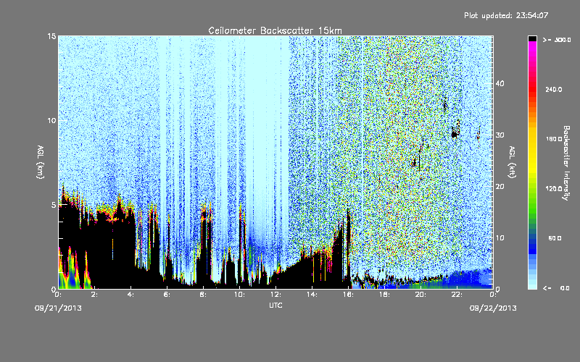Click the 10 kft tick label on right axis
Image resolution: width=580 pixels, height=362 pixels.
pyautogui.click(x=500, y=238)
